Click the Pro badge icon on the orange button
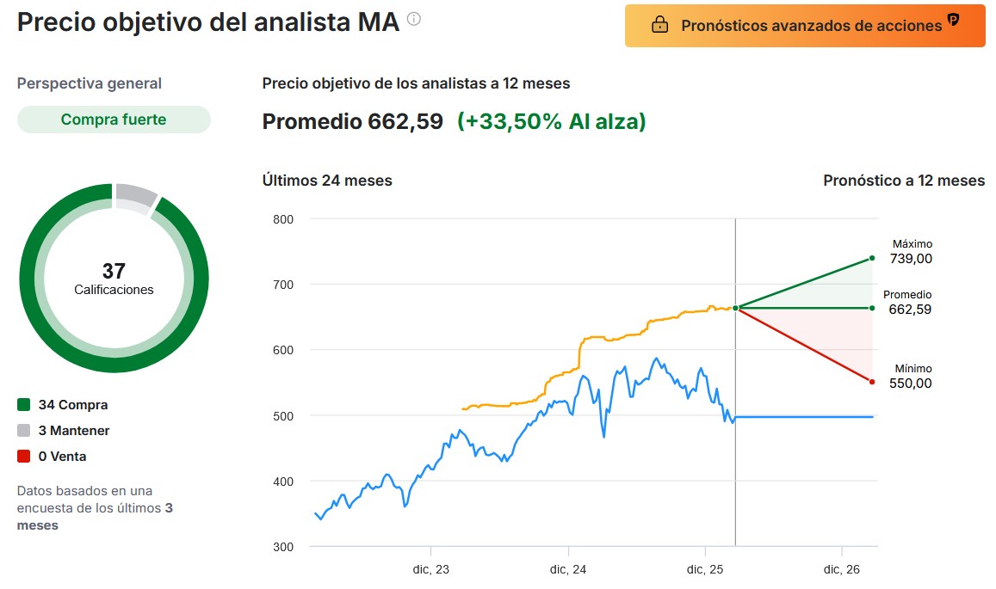This screenshot has height=589, width=996. pyautogui.click(x=953, y=20)
